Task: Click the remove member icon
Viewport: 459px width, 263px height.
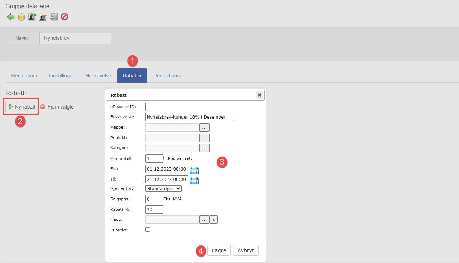Action: [43, 17]
